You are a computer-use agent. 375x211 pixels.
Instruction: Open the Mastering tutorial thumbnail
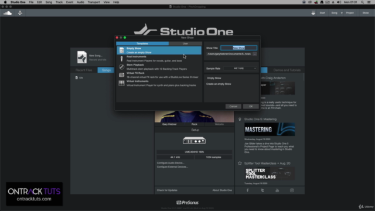pos(270,130)
